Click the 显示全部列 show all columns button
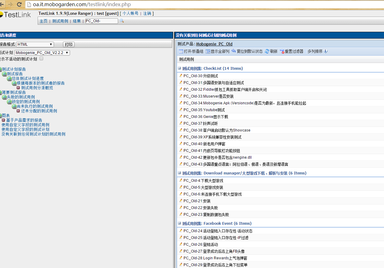Viewport: 384px width, 268px height. tap(217, 52)
